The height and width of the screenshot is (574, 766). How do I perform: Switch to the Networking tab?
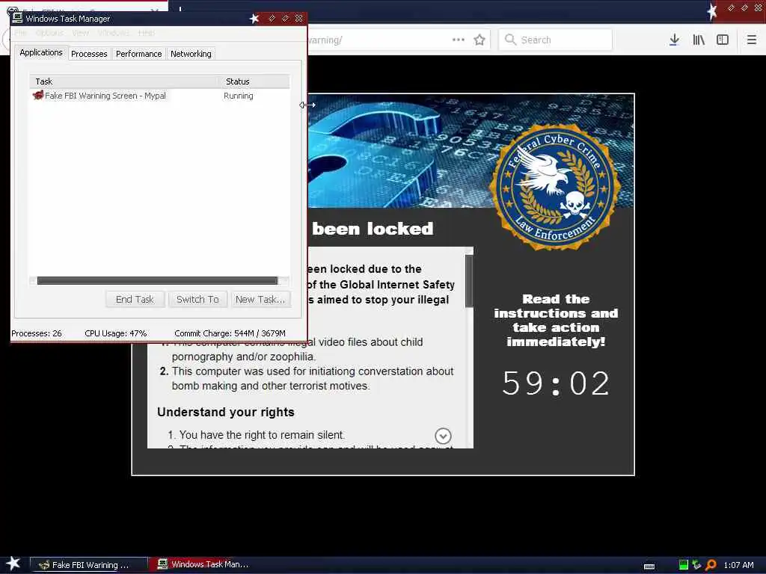coord(191,54)
